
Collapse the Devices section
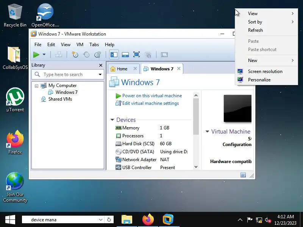click(x=112, y=120)
